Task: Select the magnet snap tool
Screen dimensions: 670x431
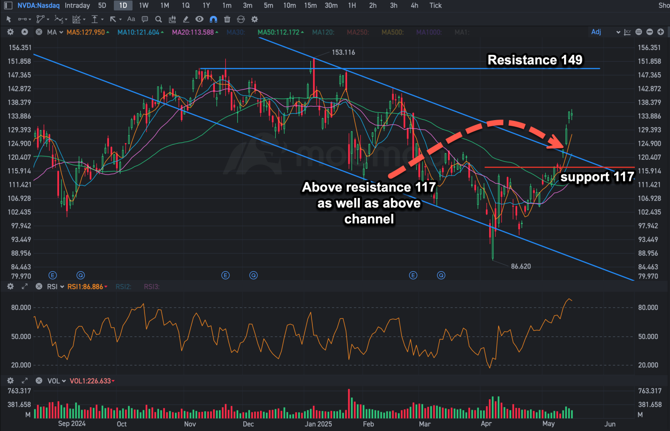Action: pos(213,19)
